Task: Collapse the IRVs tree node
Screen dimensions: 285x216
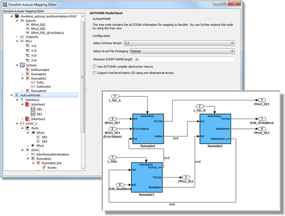Action: (x=17, y=41)
